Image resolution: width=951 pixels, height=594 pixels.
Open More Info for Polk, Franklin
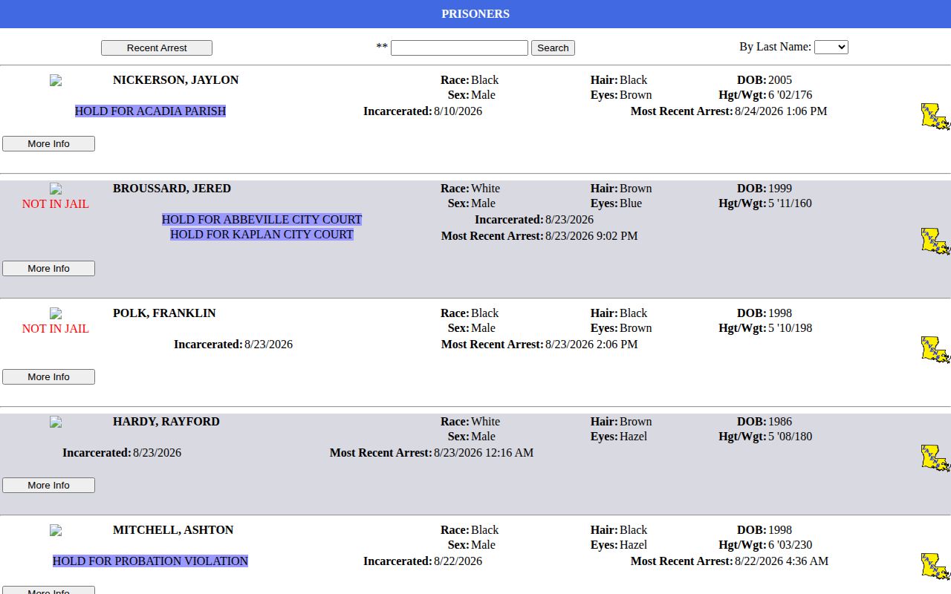pos(48,376)
